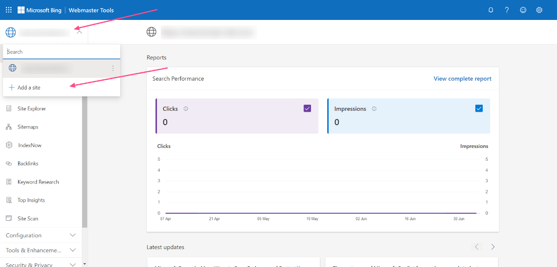Click the Reports heading
The height and width of the screenshot is (267, 557).
point(156,58)
